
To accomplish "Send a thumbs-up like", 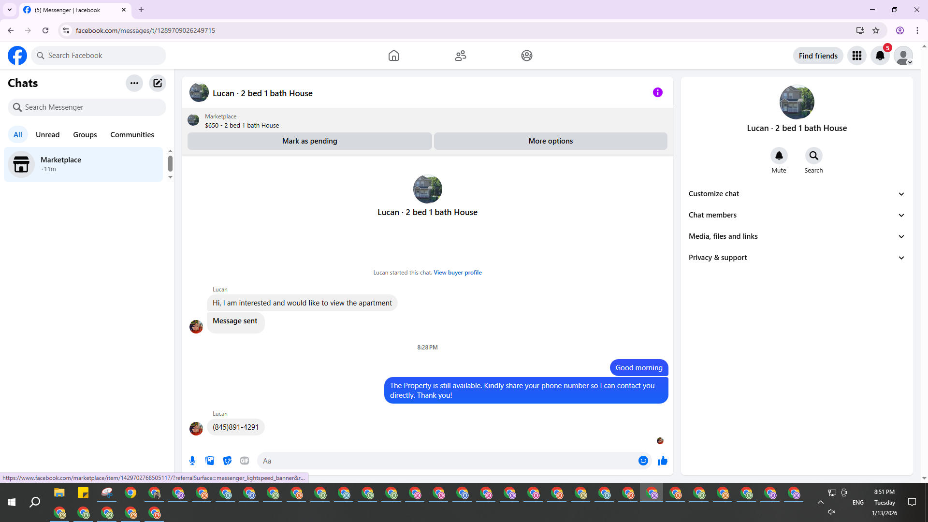I will (662, 461).
